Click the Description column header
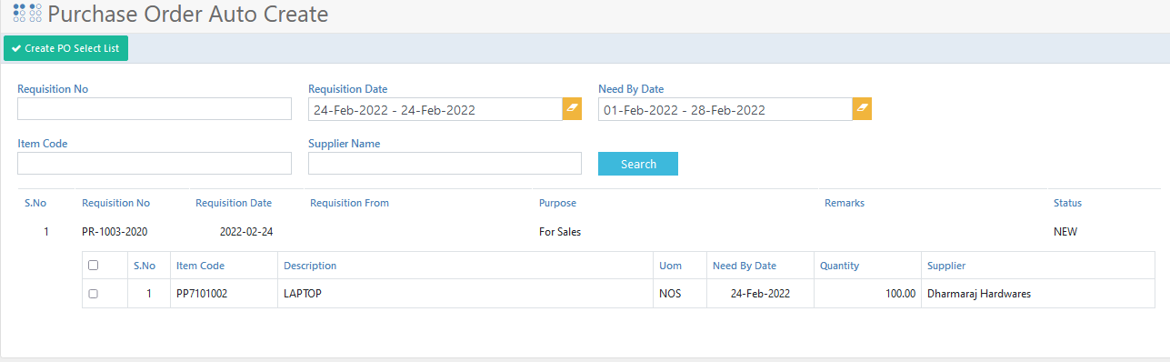 (x=310, y=266)
